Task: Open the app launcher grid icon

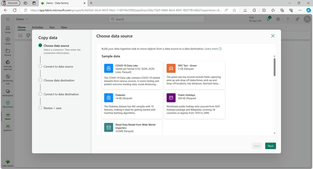Action: (8, 19)
